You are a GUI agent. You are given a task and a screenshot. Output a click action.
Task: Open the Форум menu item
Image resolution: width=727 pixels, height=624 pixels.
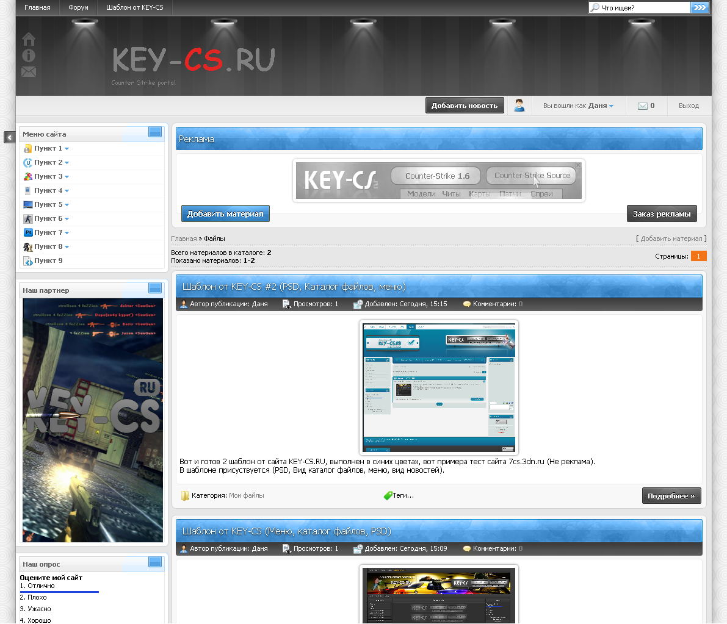(78, 8)
